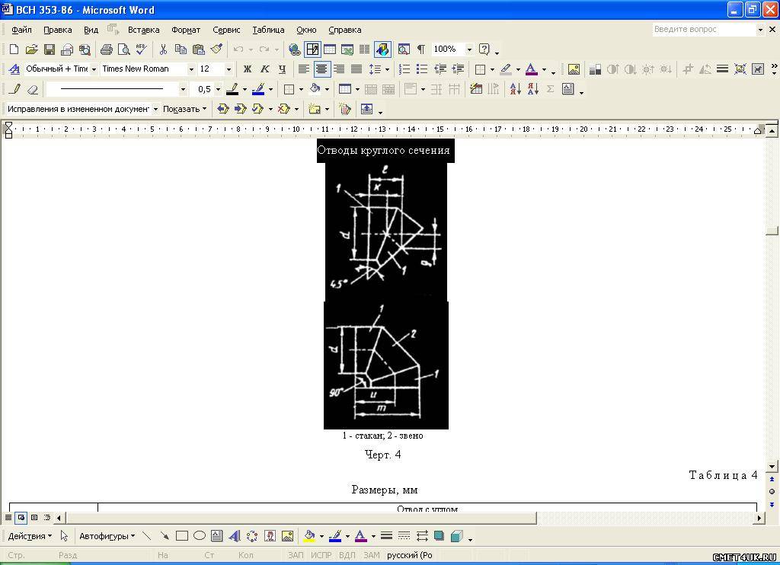Screen dimensions: 780x565
Task: Click the Показать button in reviewing toolbar
Action: (x=184, y=109)
